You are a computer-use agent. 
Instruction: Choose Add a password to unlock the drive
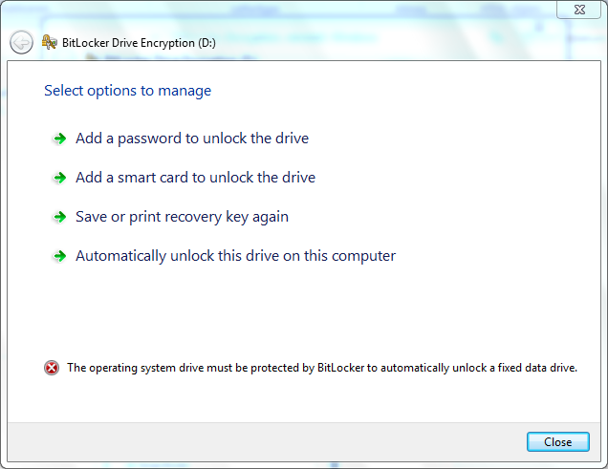click(192, 139)
